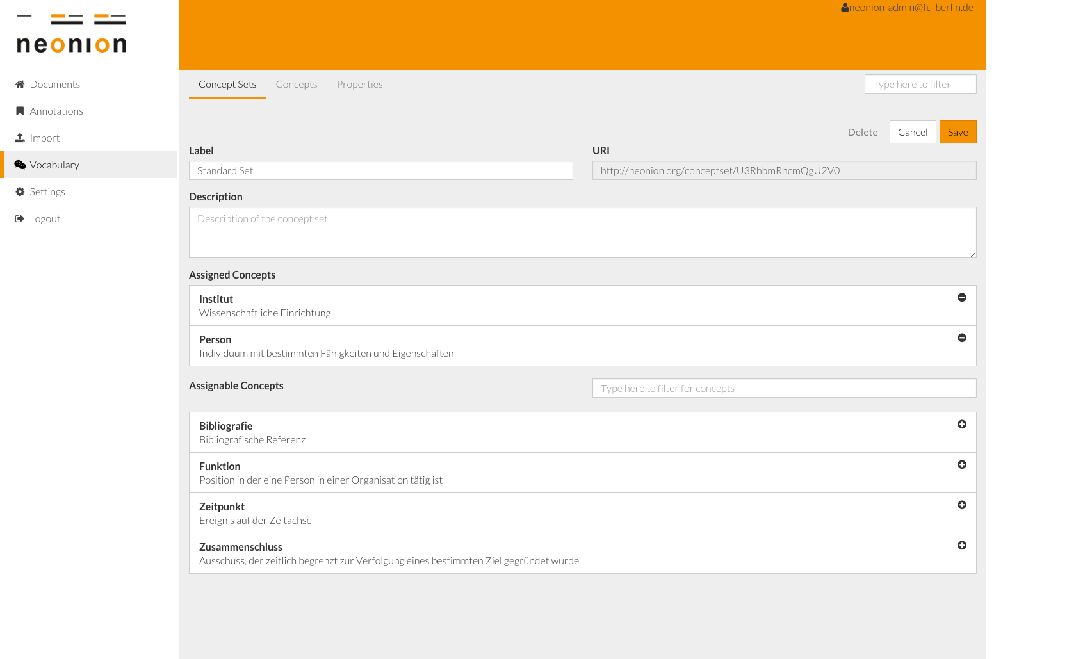1076x659 pixels.
Task: Add Zeitpunkt concept via plus icon
Action: (x=962, y=505)
